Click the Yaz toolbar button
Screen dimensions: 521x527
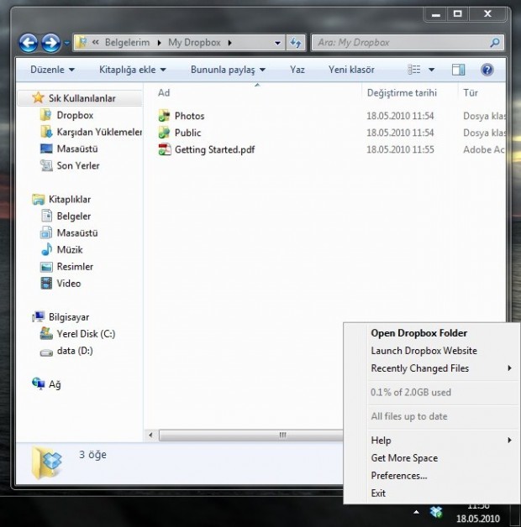[297, 70]
